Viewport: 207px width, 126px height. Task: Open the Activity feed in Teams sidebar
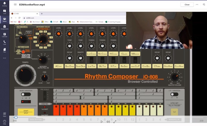tap(4, 4)
